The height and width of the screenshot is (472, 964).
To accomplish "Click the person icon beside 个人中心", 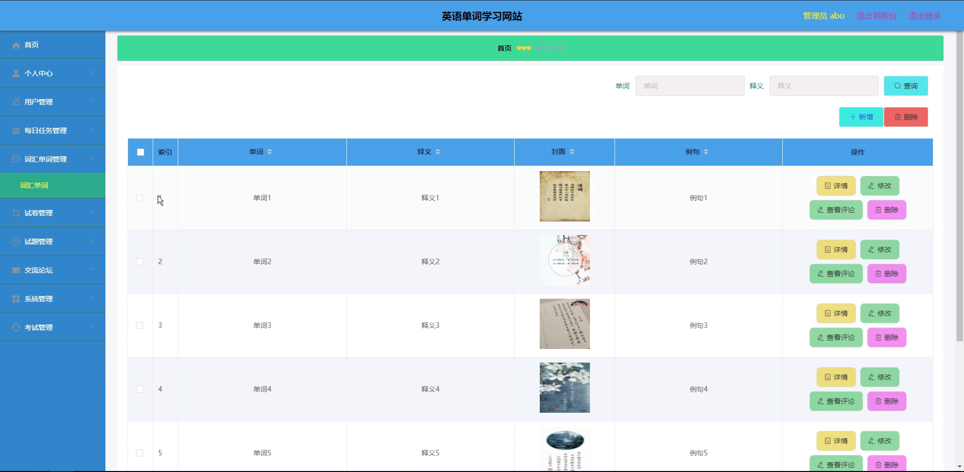I will 16,74.
